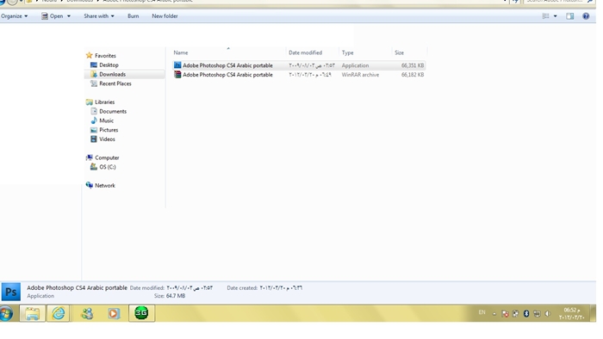Click the '66,351 KB' size cell
This screenshot has height=339, width=603.
pyautogui.click(x=413, y=65)
